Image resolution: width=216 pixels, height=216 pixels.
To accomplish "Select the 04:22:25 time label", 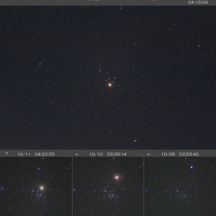I will (45, 154).
